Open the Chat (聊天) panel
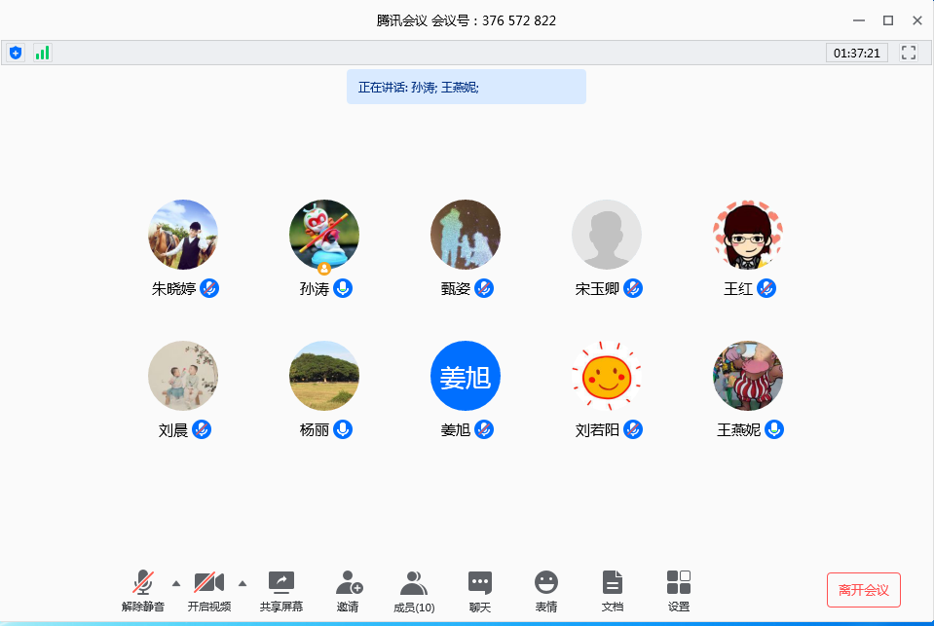This screenshot has width=934, height=626. (x=479, y=591)
